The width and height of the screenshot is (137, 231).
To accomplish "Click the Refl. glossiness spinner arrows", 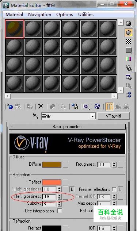I will coord(59,197).
